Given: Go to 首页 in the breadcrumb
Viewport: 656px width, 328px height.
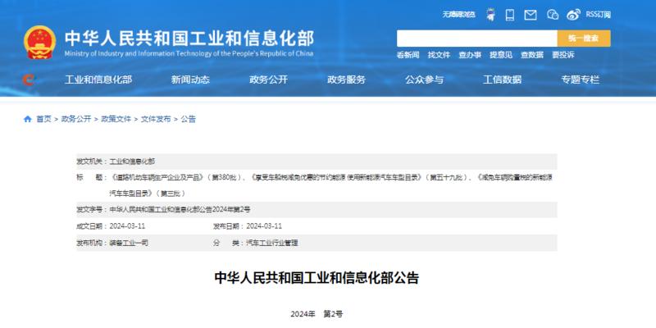Looking at the screenshot, I should pos(43,119).
